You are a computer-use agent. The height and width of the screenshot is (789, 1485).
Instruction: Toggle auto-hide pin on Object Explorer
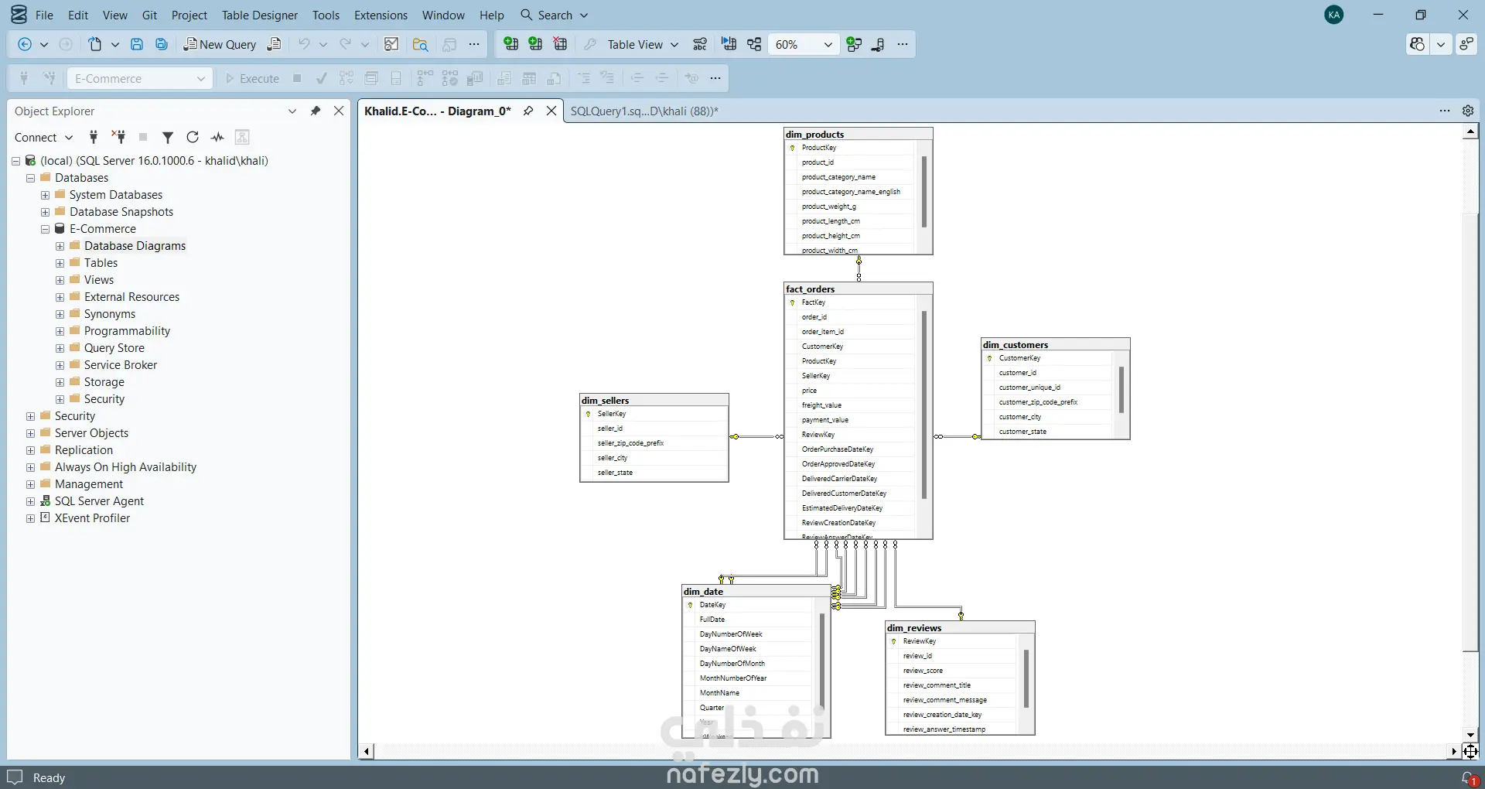[x=316, y=111]
